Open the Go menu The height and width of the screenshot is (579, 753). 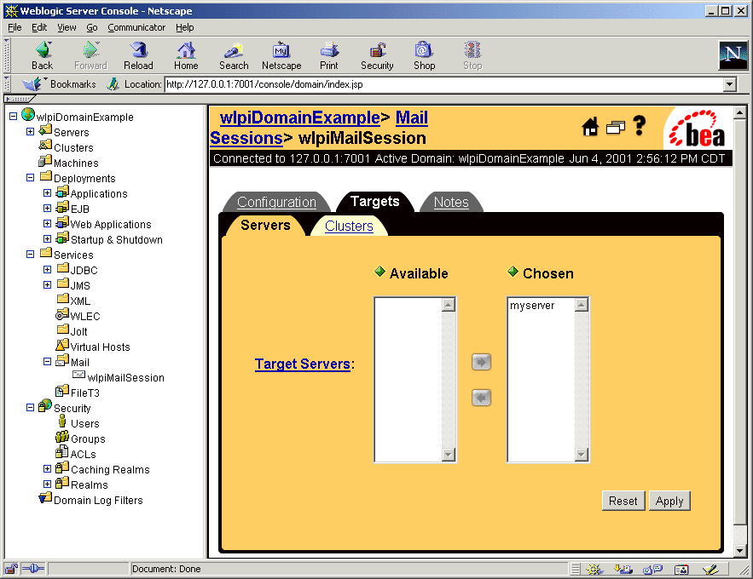coord(92,27)
